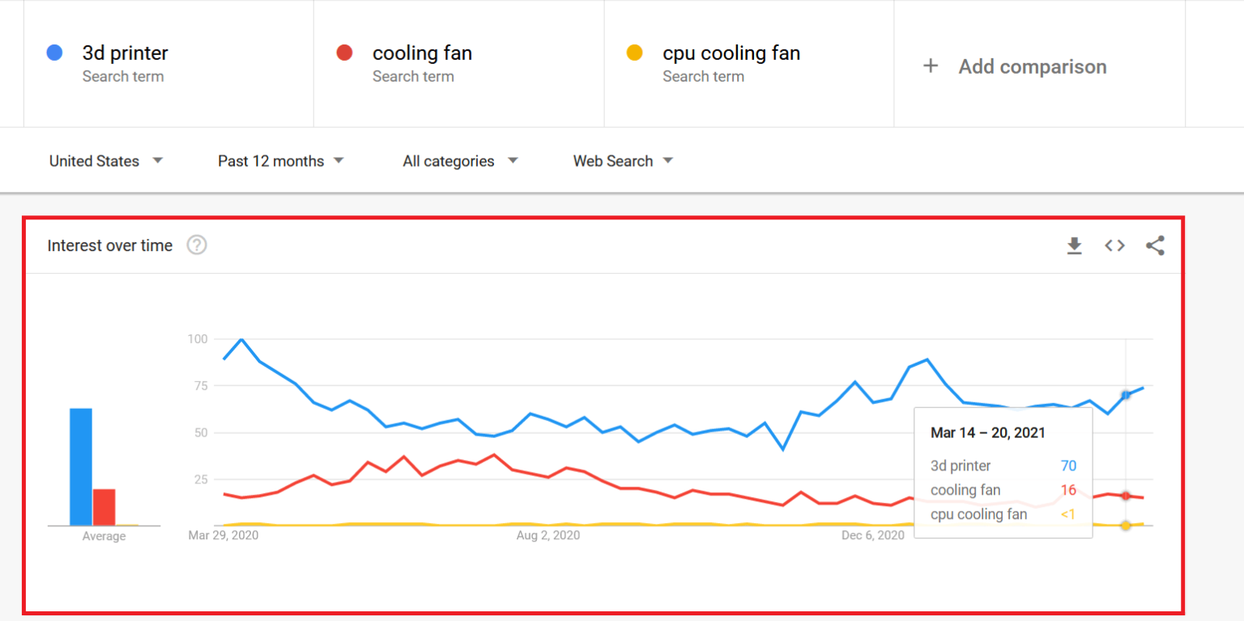Change the Web Search type dropdown
The height and width of the screenshot is (621, 1244).
(x=623, y=160)
